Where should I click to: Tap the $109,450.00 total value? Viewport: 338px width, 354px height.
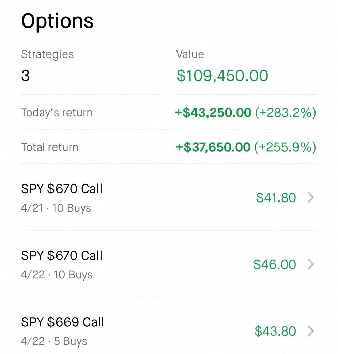(x=222, y=76)
